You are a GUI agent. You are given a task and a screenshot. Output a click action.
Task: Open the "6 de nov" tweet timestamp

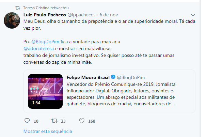[110, 15]
